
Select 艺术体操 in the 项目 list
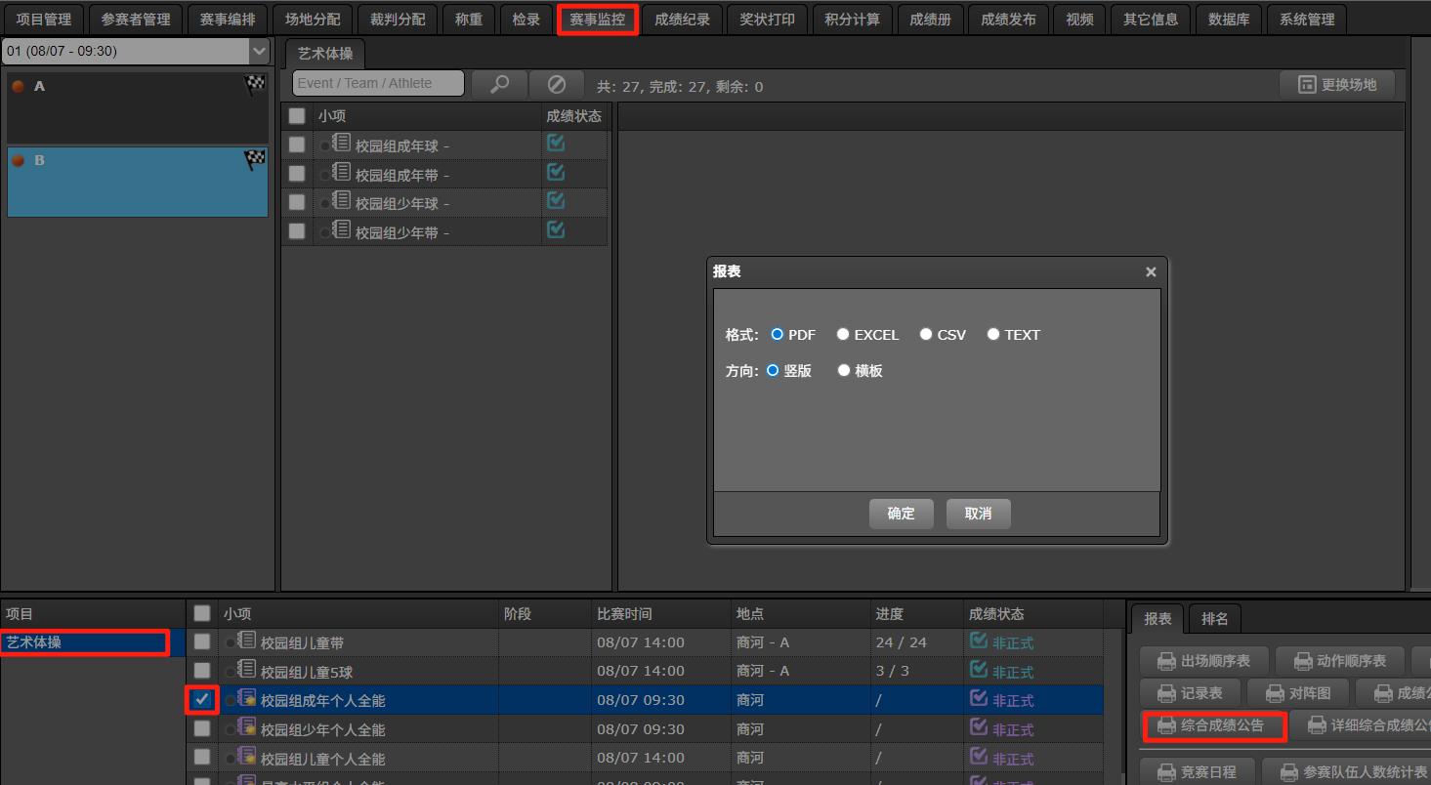(84, 642)
